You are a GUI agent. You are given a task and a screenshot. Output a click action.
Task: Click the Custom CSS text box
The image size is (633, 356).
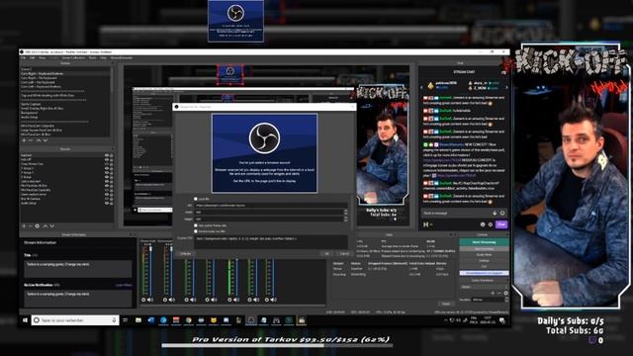click(x=270, y=241)
